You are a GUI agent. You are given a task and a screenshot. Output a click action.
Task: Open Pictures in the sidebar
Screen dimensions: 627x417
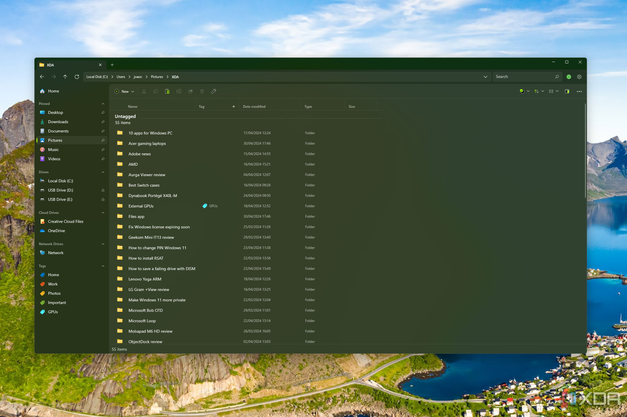coord(72,140)
